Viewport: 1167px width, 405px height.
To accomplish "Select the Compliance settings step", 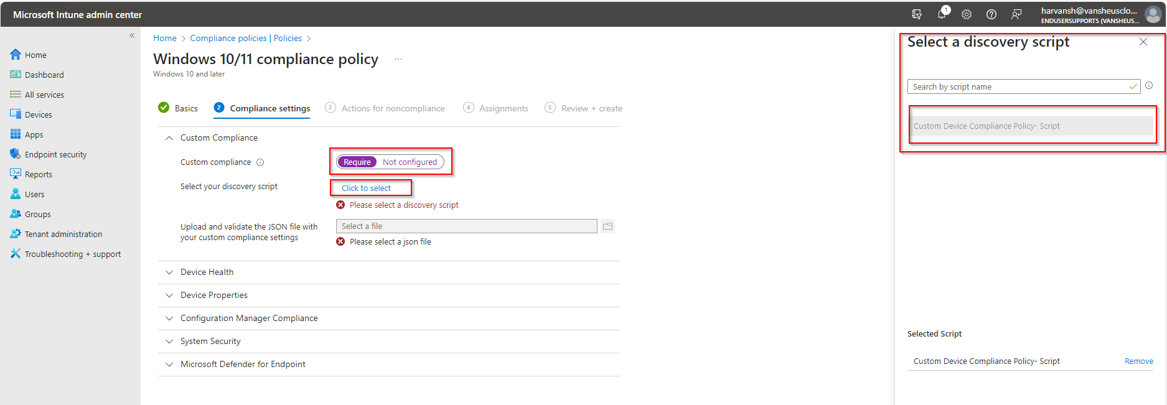I will pos(262,108).
